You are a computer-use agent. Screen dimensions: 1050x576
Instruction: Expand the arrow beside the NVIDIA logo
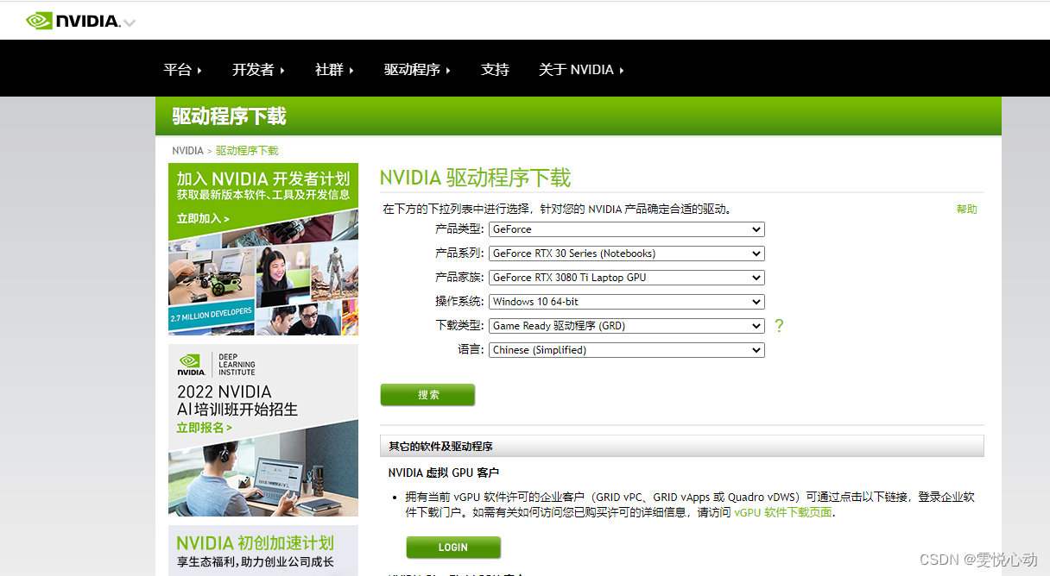click(130, 23)
